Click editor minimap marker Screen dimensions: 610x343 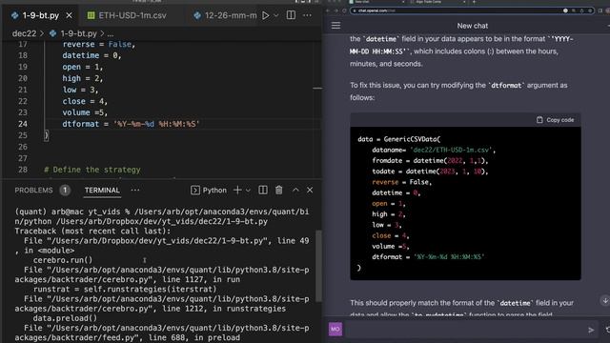[317, 89]
